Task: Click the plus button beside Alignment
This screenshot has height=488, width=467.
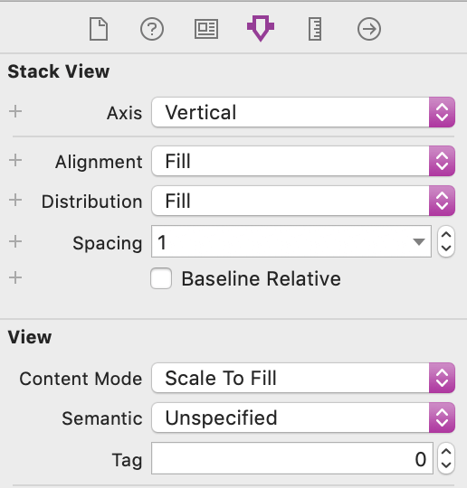Action: [15, 160]
